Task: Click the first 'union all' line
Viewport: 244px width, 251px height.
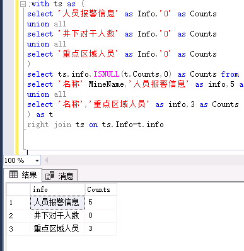Action: click(47, 24)
